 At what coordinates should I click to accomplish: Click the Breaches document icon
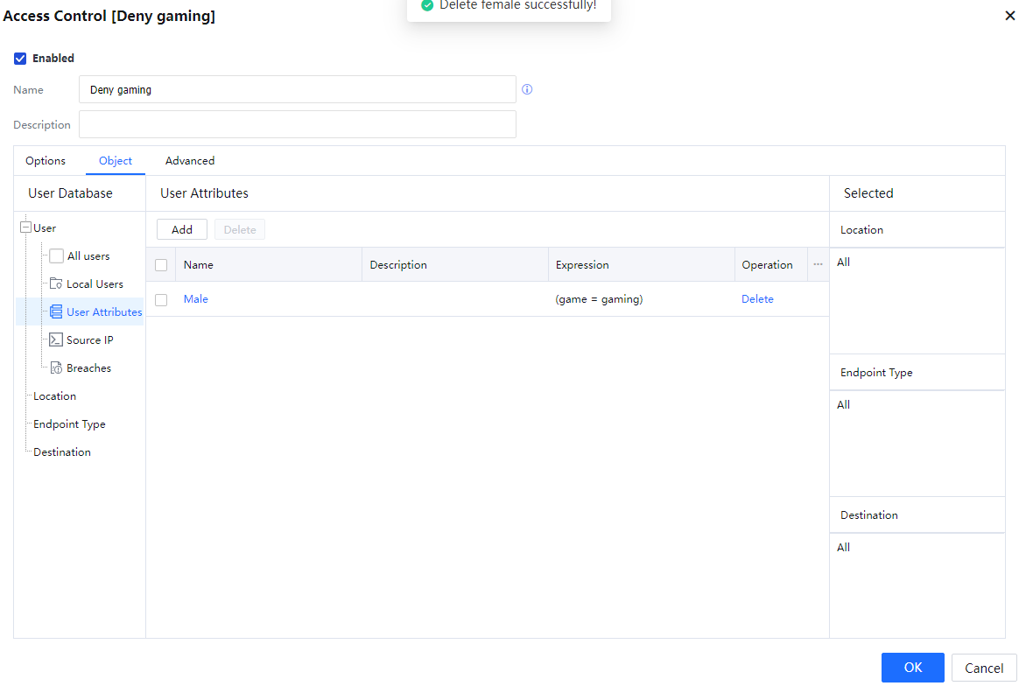coord(56,367)
